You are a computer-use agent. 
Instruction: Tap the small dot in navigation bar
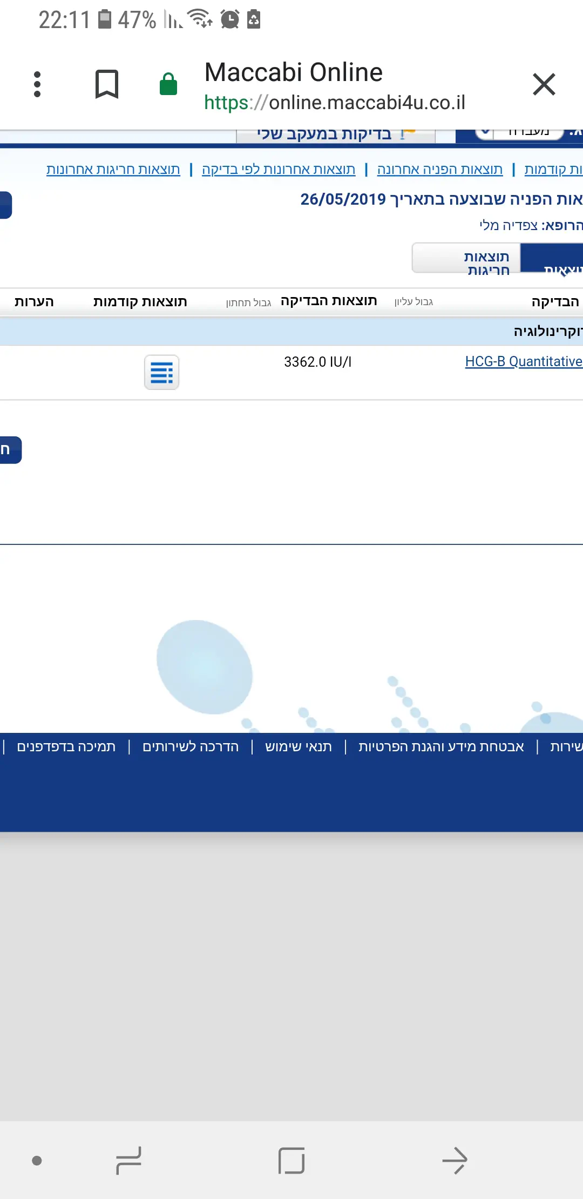pyautogui.click(x=37, y=1160)
